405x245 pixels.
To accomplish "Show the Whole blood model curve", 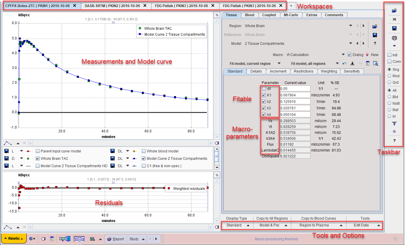I will [x=144, y=151].
